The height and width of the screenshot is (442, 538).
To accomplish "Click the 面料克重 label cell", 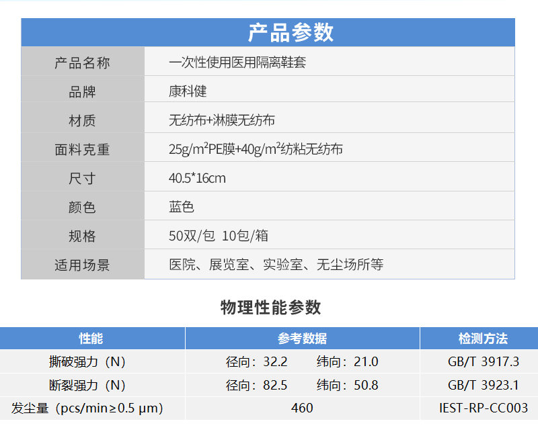I will 82,149.
